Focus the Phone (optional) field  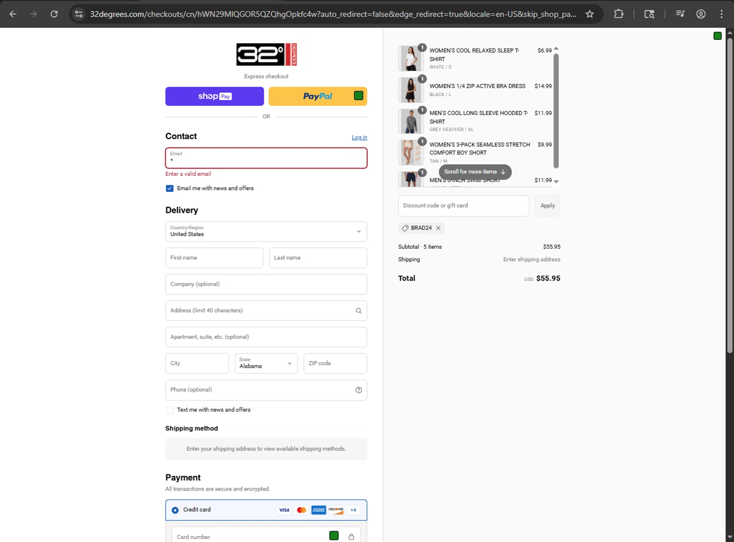(x=266, y=390)
